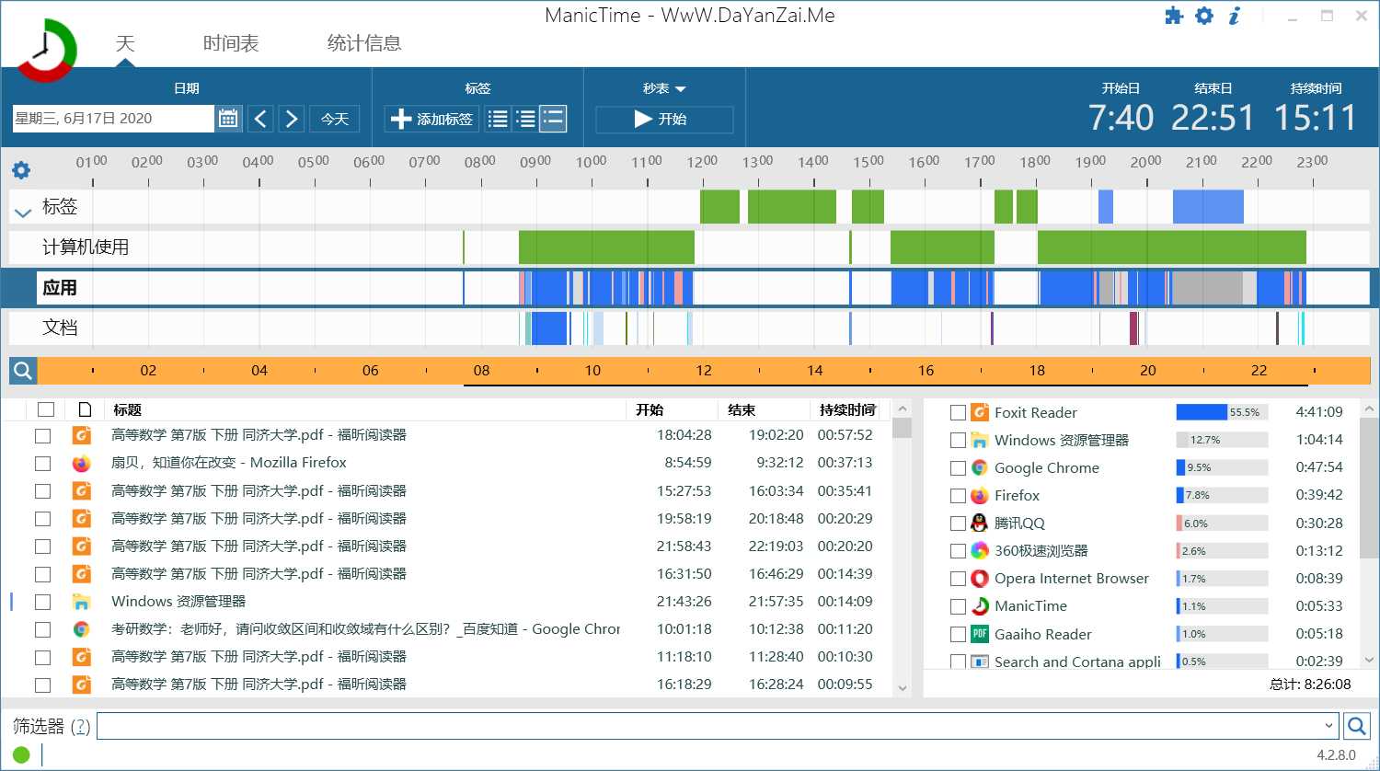Open the plugins puzzle-piece icon
The width and height of the screenshot is (1380, 771).
click(1174, 16)
